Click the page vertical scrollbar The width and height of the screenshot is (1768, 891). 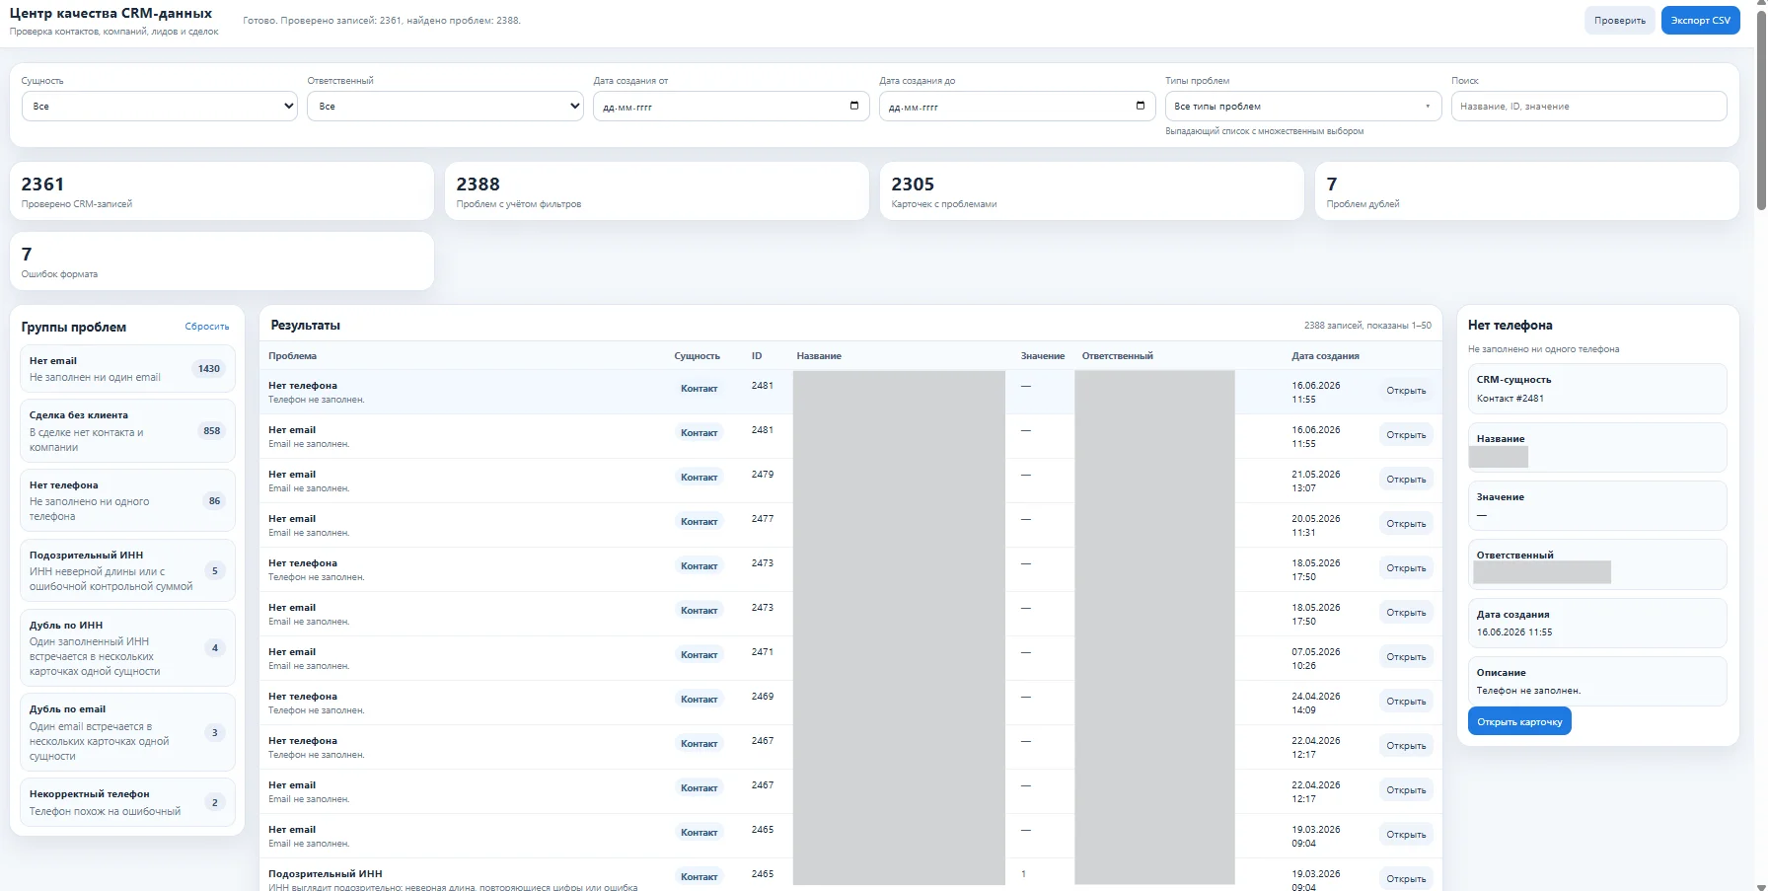(1761, 109)
